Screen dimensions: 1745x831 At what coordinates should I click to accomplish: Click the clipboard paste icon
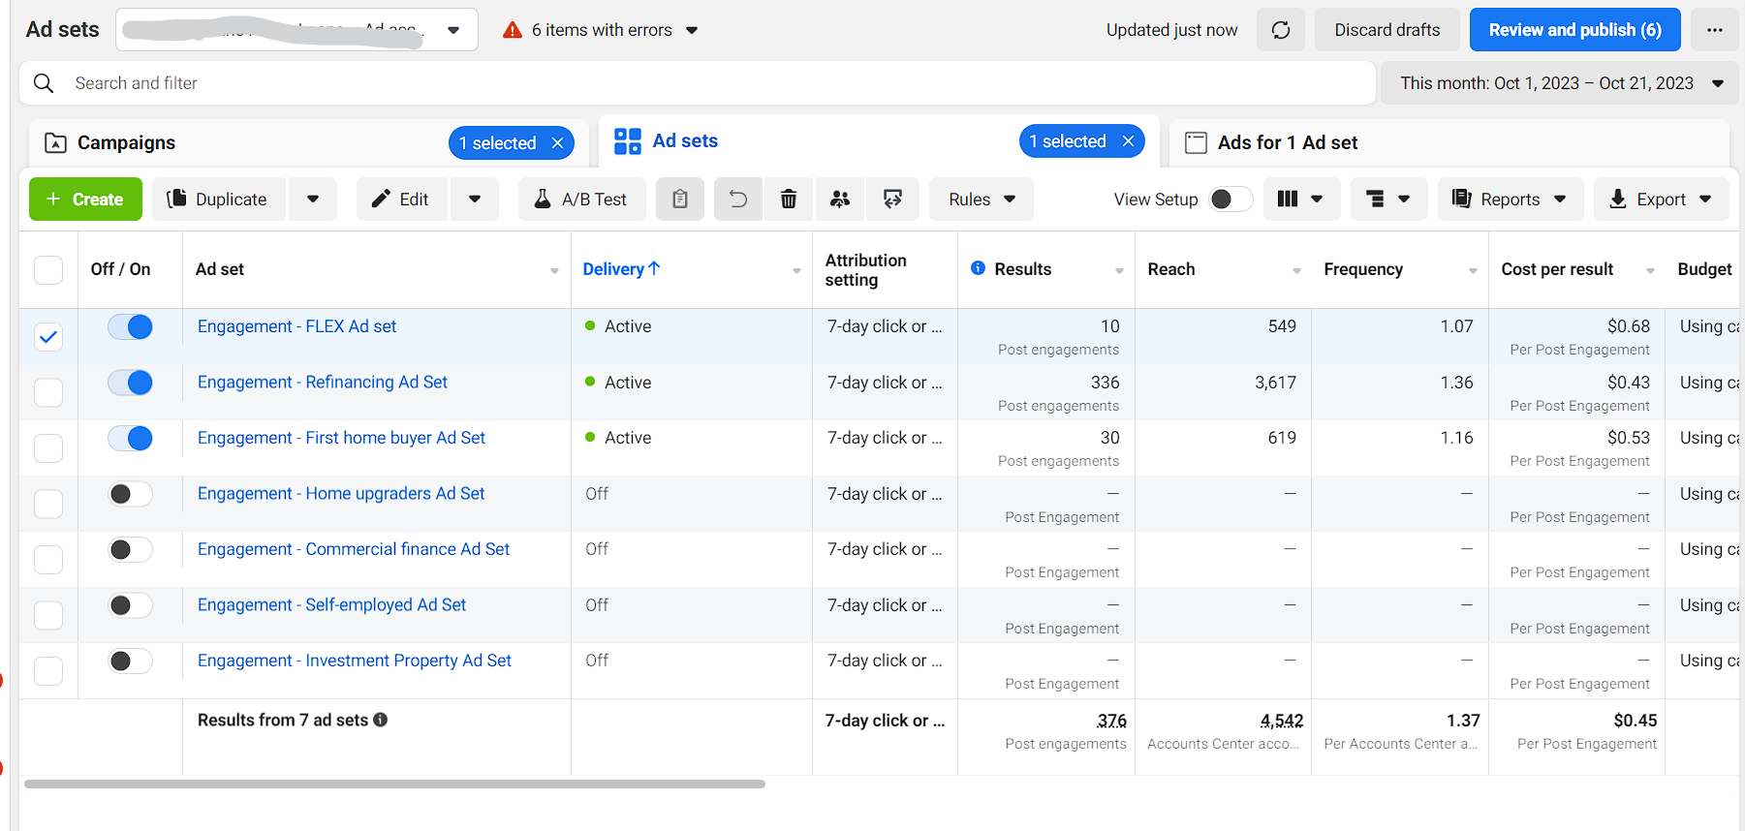[x=680, y=200]
